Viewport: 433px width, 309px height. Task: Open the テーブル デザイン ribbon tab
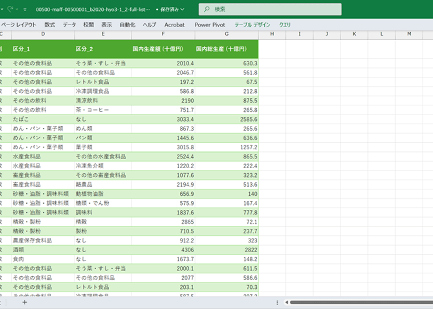[x=253, y=25]
